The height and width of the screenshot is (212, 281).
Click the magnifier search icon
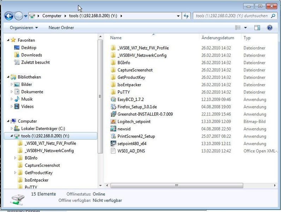coord(273,16)
